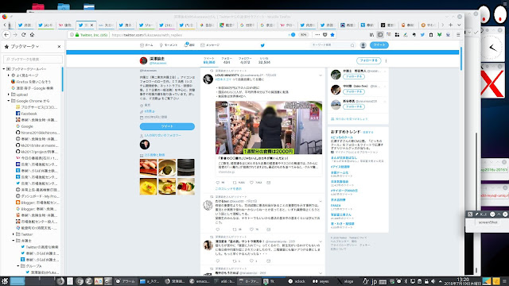Open the ブックマーク sidebar dropdown header
This screenshot has height=286, width=509.
(x=21, y=47)
